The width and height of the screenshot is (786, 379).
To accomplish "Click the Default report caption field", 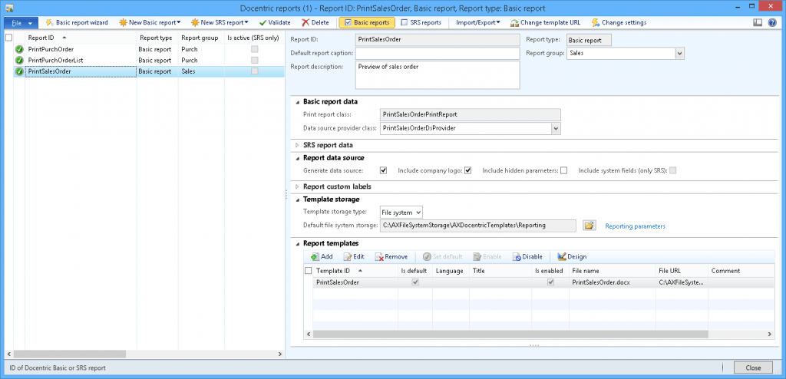I will (438, 53).
